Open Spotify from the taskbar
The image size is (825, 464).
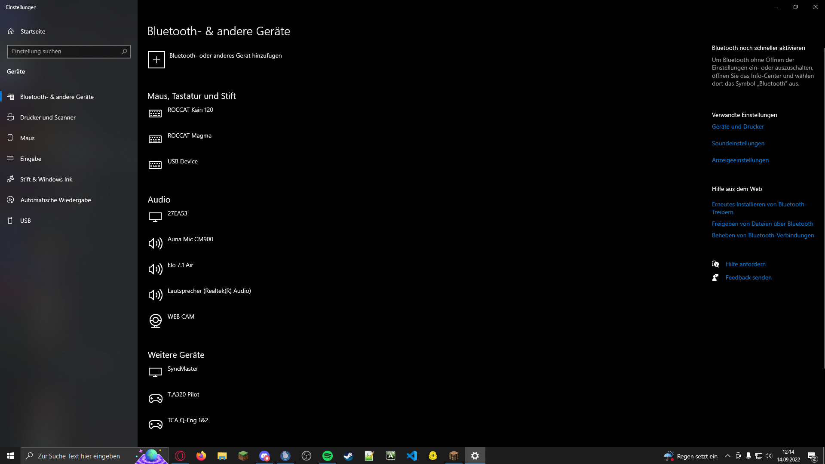point(327,456)
